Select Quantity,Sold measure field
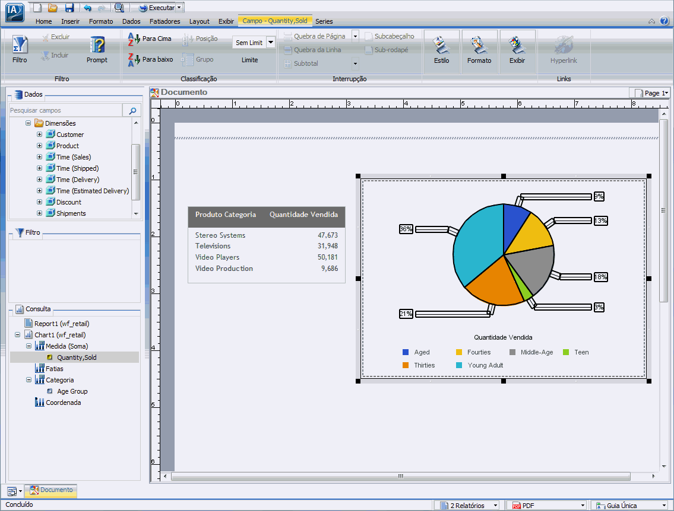 tap(77, 357)
